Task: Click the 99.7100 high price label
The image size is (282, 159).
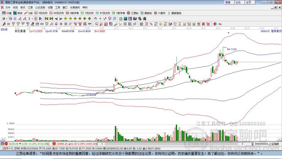Action: coord(232,49)
